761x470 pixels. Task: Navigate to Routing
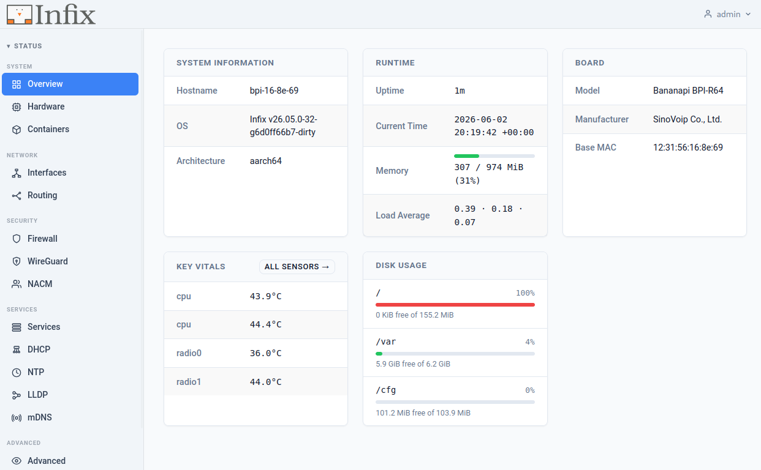click(x=70, y=195)
